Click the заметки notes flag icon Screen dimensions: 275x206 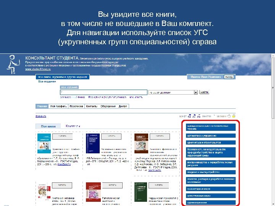(x=214, y=116)
